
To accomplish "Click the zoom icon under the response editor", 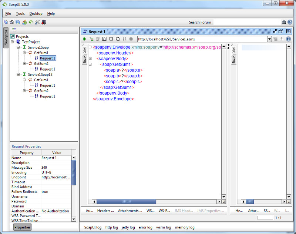I will coord(289,202).
